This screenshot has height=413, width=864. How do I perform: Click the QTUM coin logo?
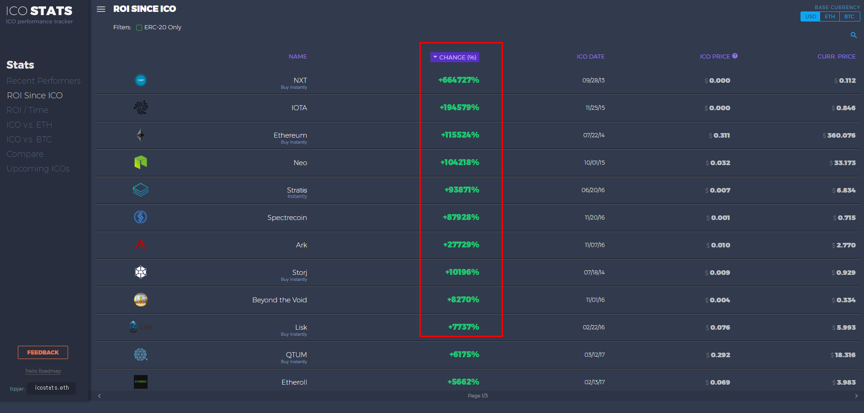(x=141, y=354)
